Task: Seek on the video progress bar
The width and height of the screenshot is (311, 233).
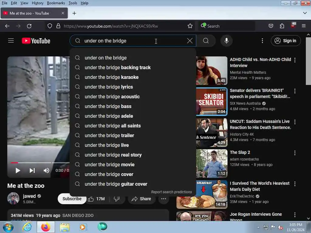Action: 40,163
